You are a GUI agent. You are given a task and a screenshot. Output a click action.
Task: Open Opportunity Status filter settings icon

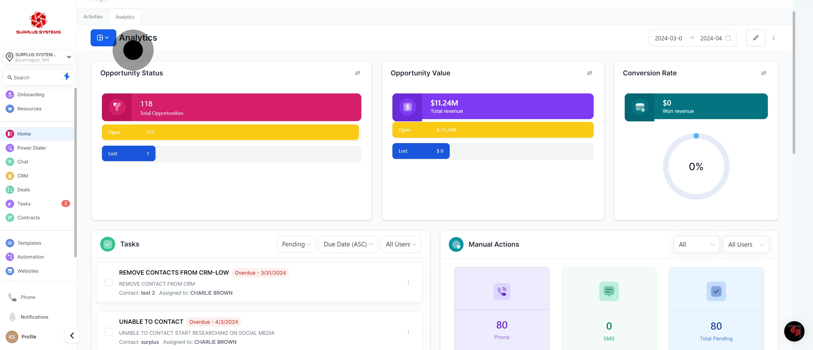pyautogui.click(x=357, y=73)
